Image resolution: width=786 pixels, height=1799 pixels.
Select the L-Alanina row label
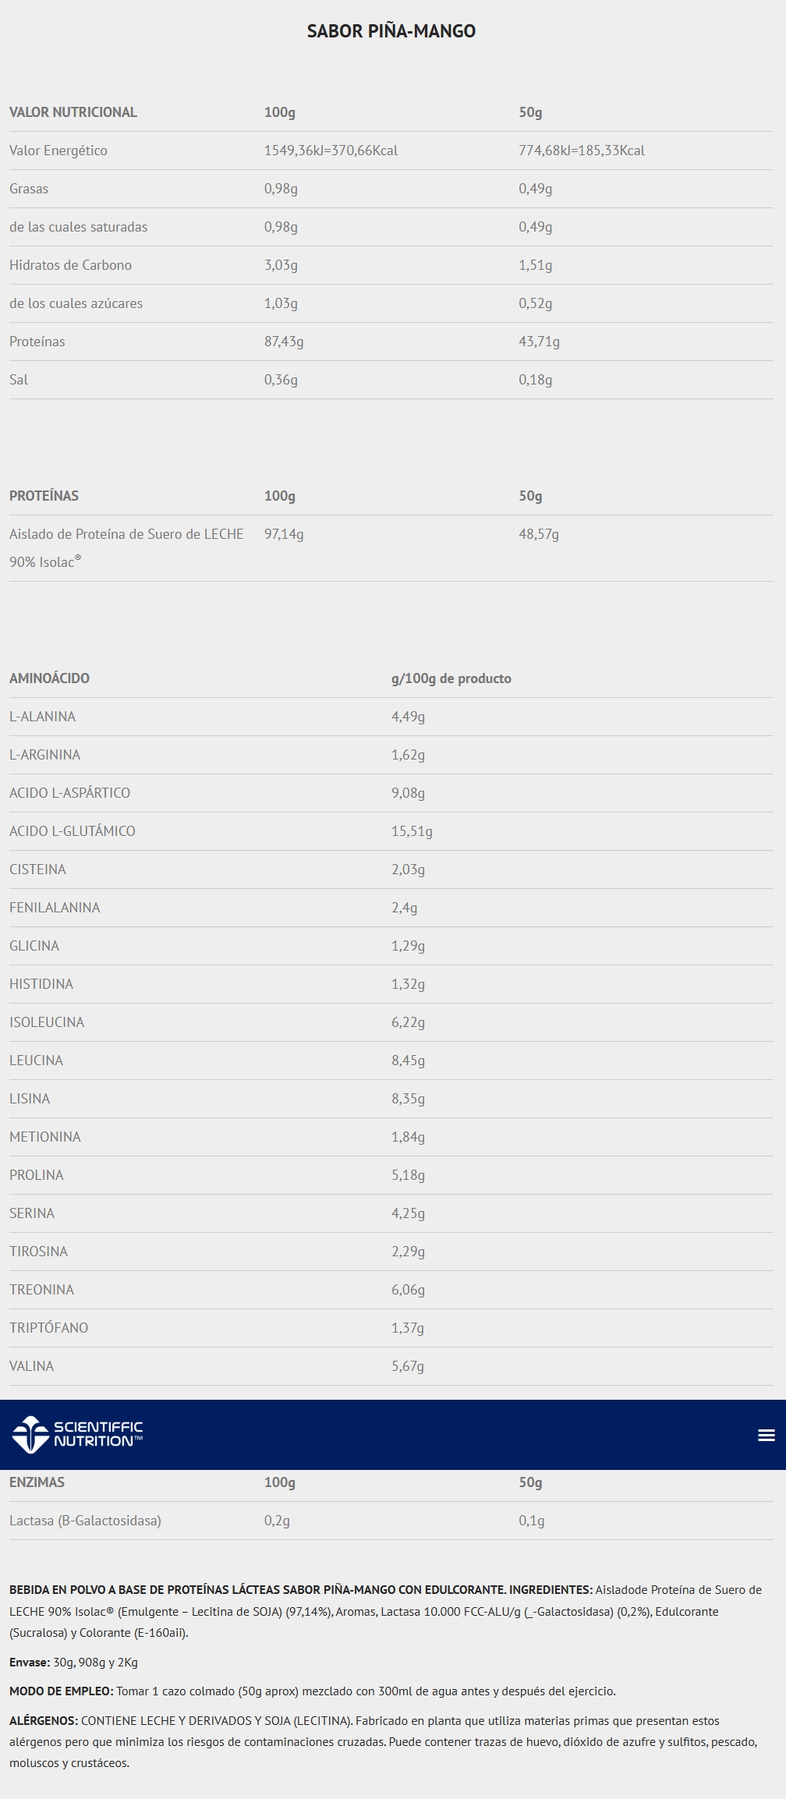point(42,717)
